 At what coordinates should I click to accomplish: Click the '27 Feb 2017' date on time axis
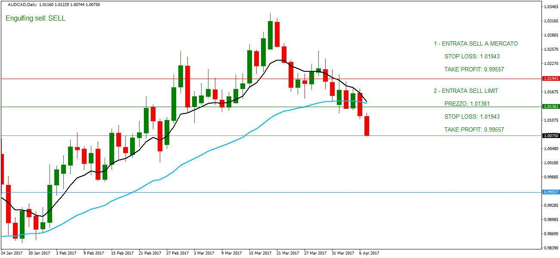177,253
